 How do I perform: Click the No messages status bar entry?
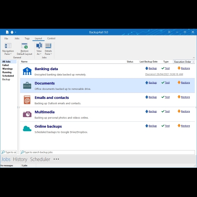pos(7,165)
